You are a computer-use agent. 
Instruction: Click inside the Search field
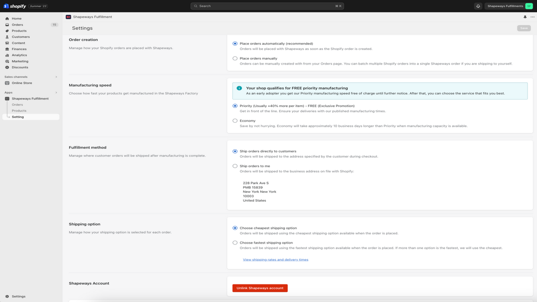pos(267,6)
